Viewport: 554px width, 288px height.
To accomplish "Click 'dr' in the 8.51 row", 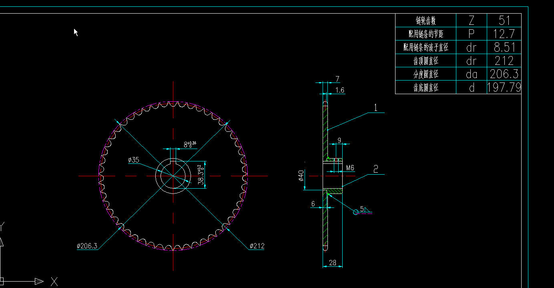I will click(471, 47).
